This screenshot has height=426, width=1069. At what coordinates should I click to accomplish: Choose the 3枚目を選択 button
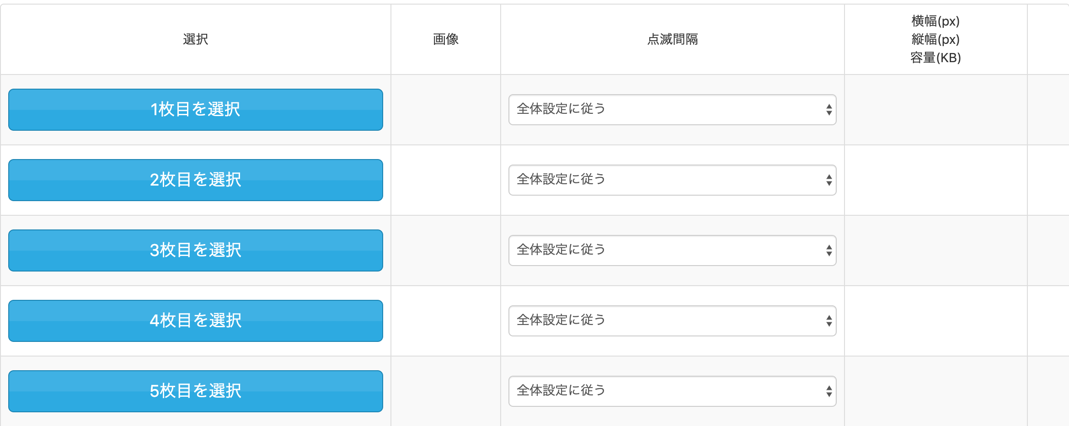point(196,250)
